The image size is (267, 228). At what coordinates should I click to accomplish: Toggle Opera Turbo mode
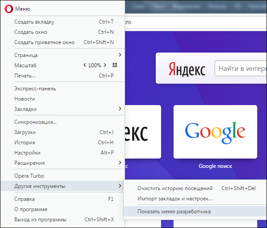(29, 176)
